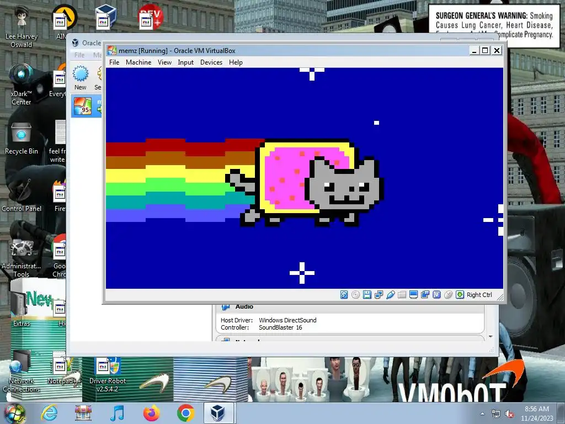Click the virtual display status icon
The width and height of the screenshot is (565, 424).
tap(413, 295)
